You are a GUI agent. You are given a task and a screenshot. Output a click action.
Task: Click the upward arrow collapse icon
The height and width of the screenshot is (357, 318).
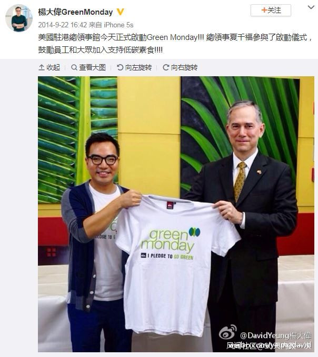point(41,67)
